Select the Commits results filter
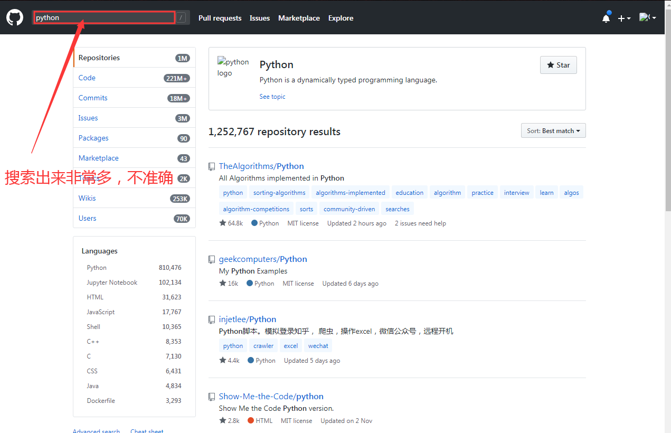 pos(134,98)
